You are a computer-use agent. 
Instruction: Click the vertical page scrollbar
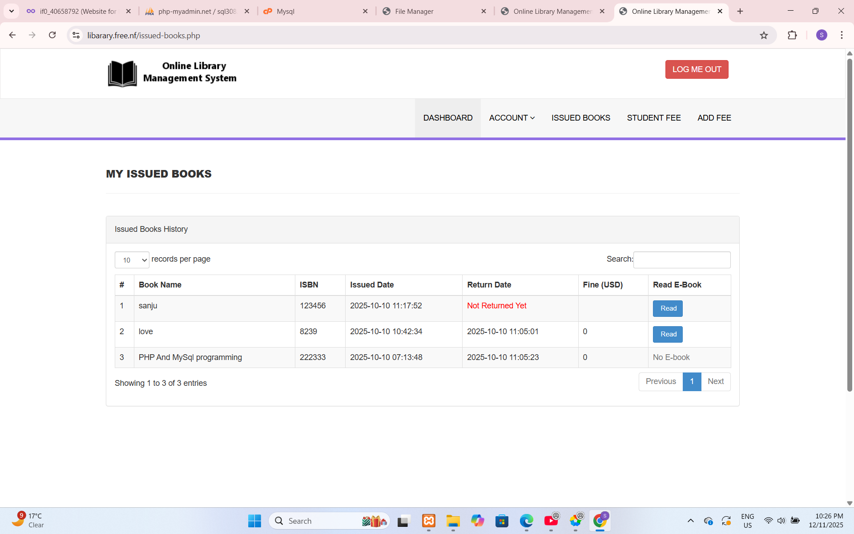coord(850,222)
